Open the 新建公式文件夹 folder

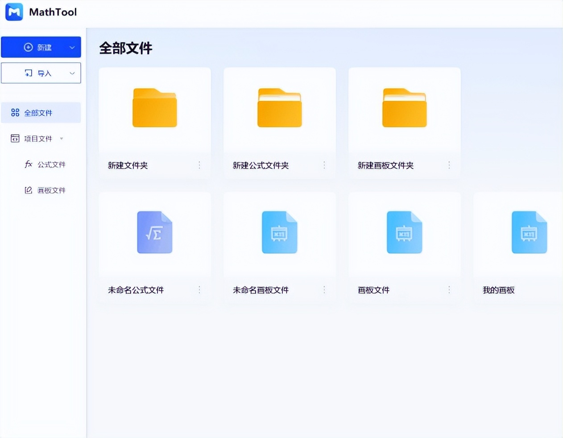tap(279, 107)
